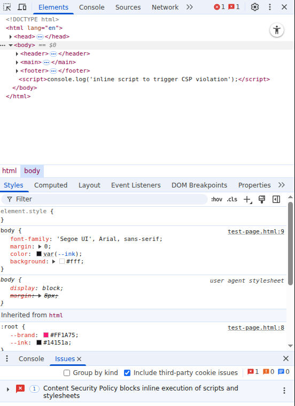This screenshot has height=406, width=295.
Task: Toggle the device toolbar icon
Action: tap(22, 7)
